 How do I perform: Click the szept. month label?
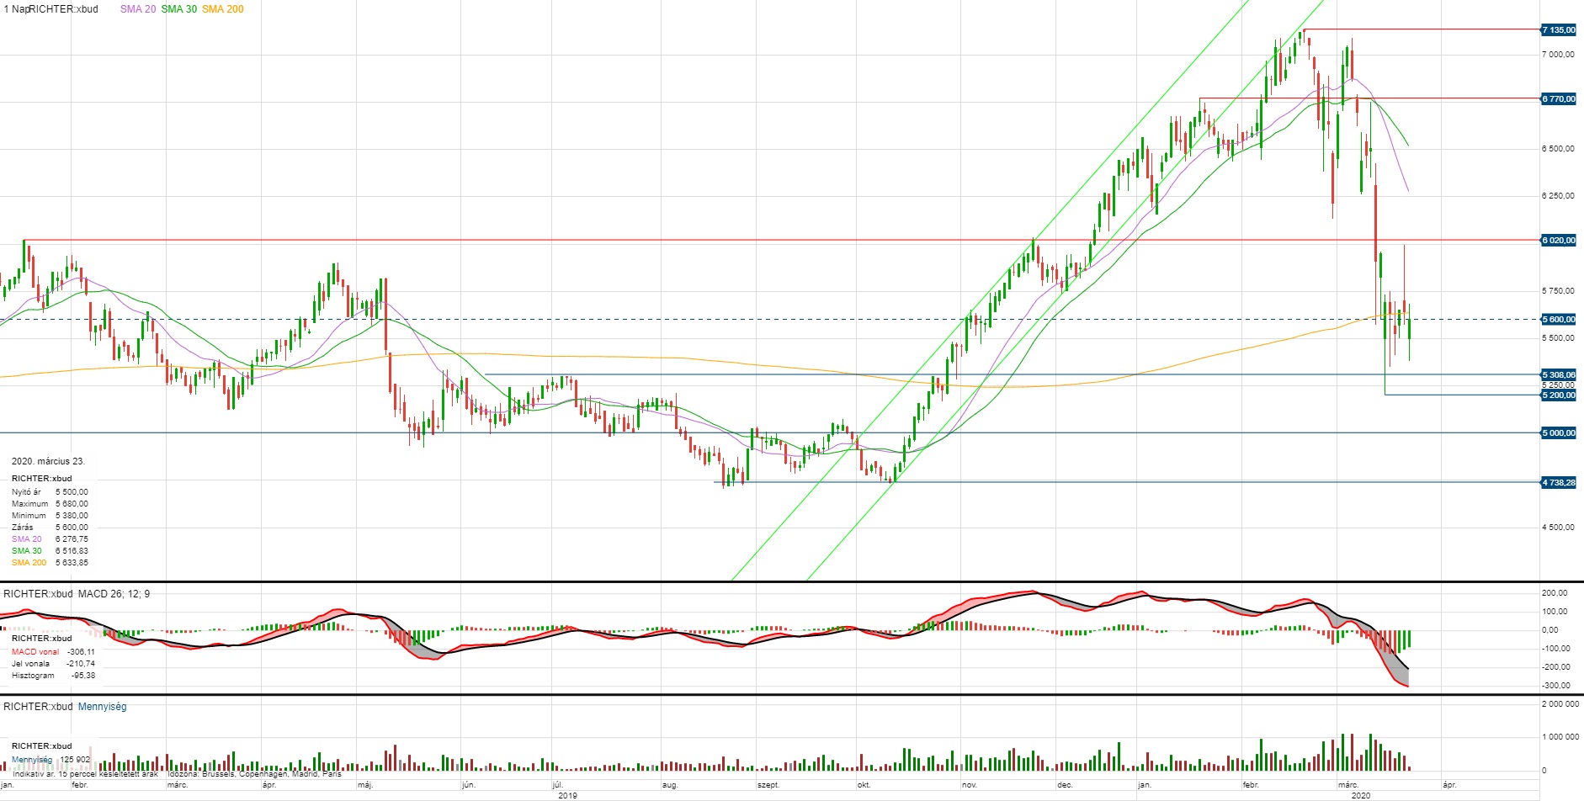768,785
